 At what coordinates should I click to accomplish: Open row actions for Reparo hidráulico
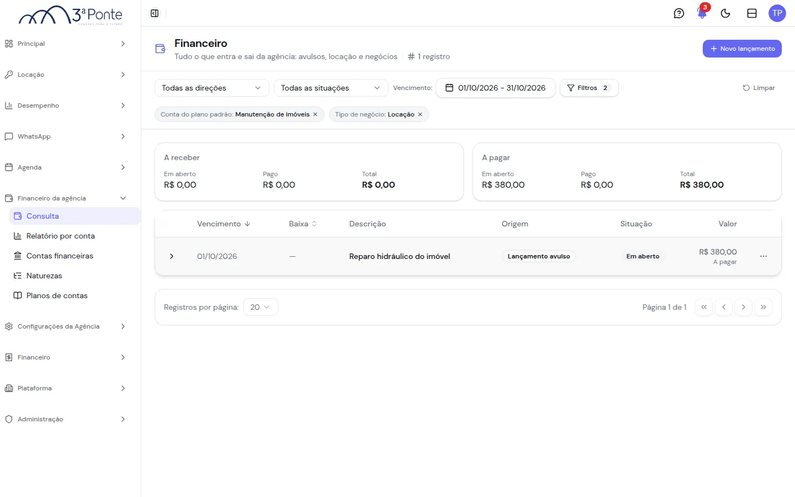764,256
